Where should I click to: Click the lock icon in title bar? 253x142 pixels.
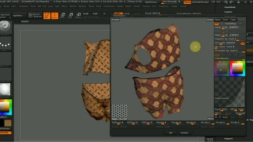click(238, 2)
